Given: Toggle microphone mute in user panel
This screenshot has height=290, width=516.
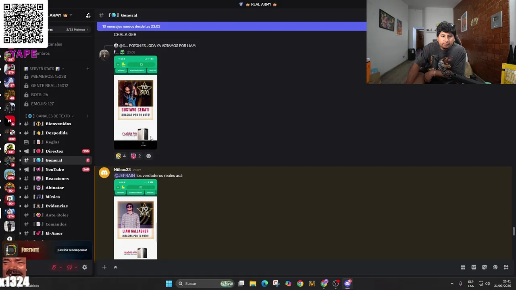Looking at the screenshot, I should click(x=54, y=267).
